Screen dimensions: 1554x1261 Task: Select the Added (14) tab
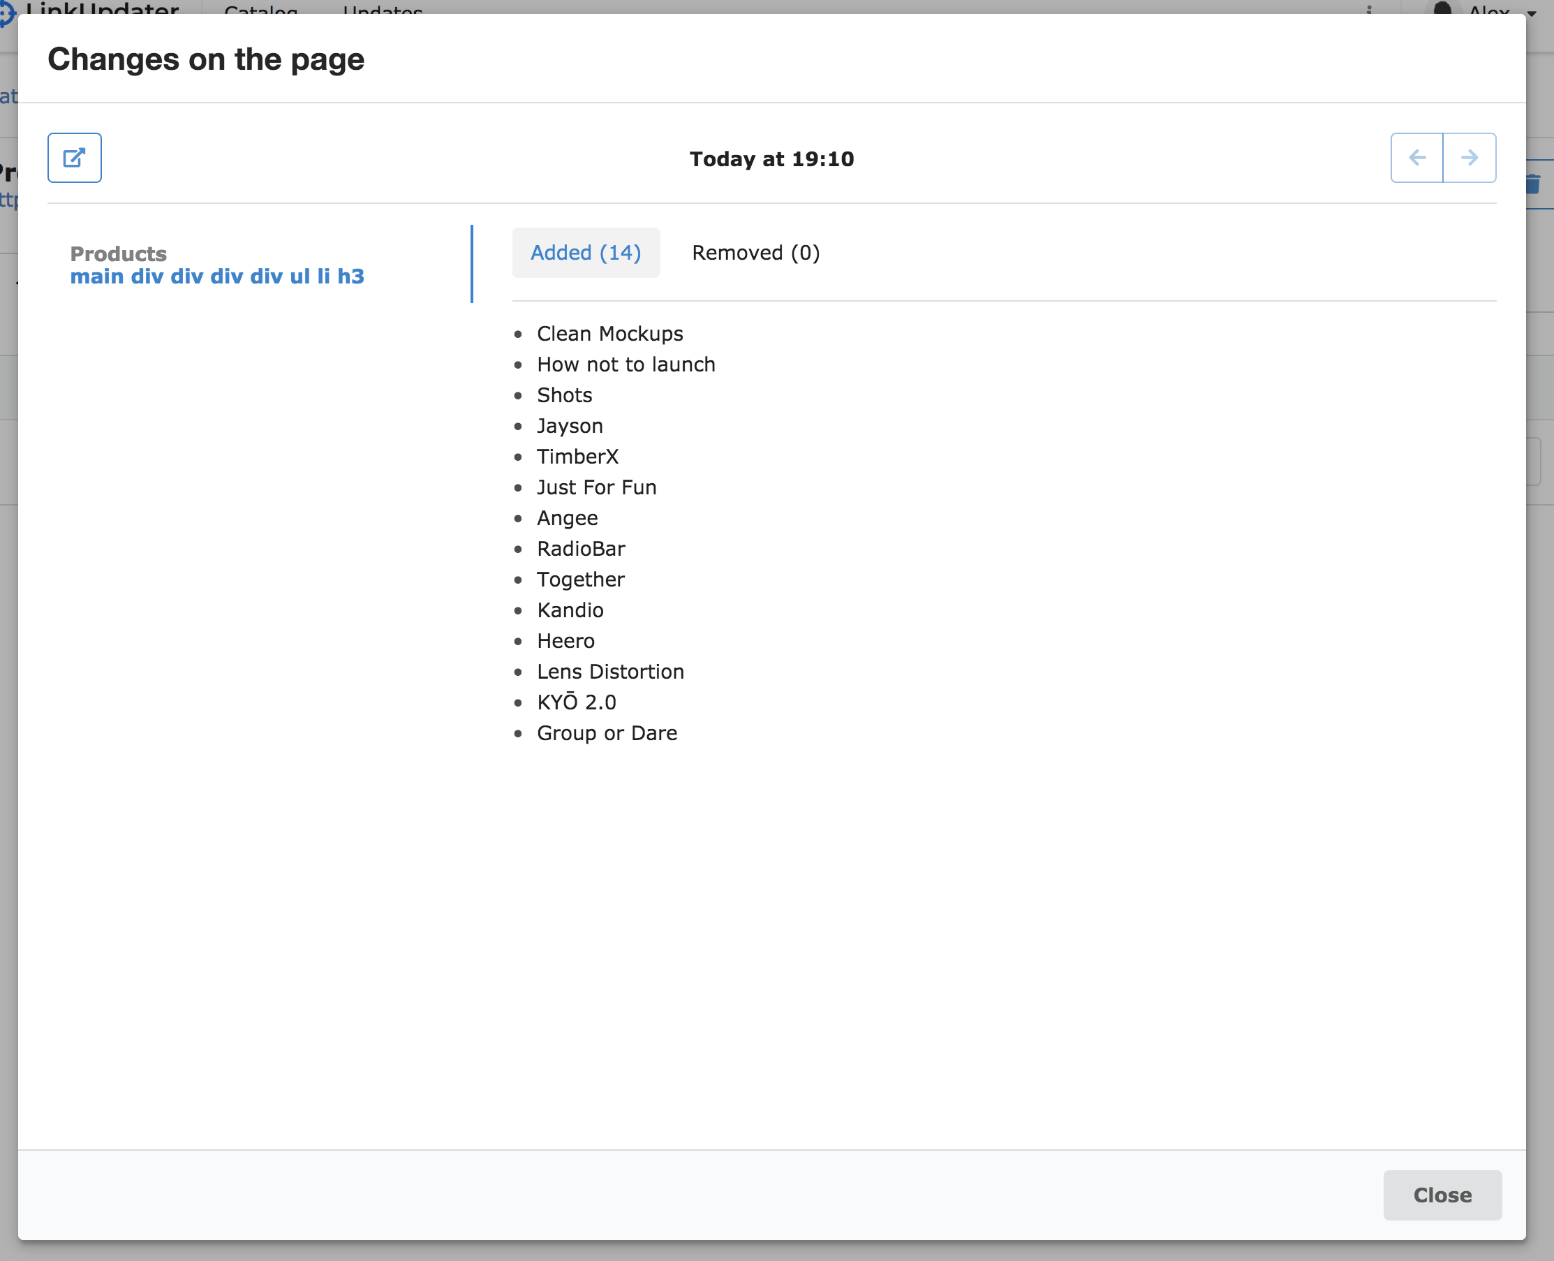586,253
